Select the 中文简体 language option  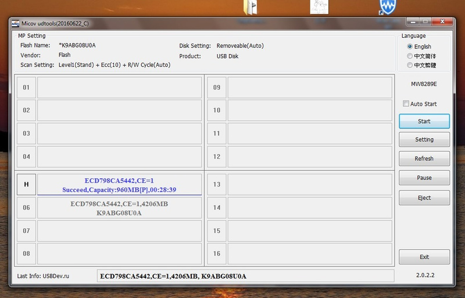[x=421, y=56]
